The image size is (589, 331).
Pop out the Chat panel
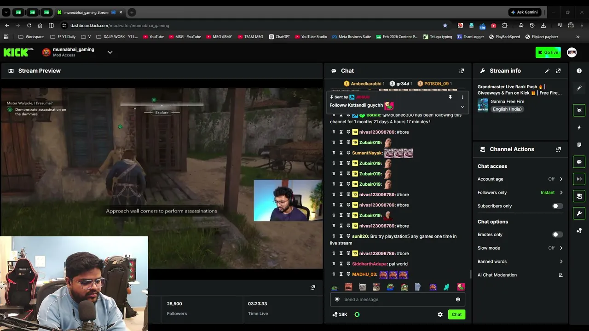(462, 71)
